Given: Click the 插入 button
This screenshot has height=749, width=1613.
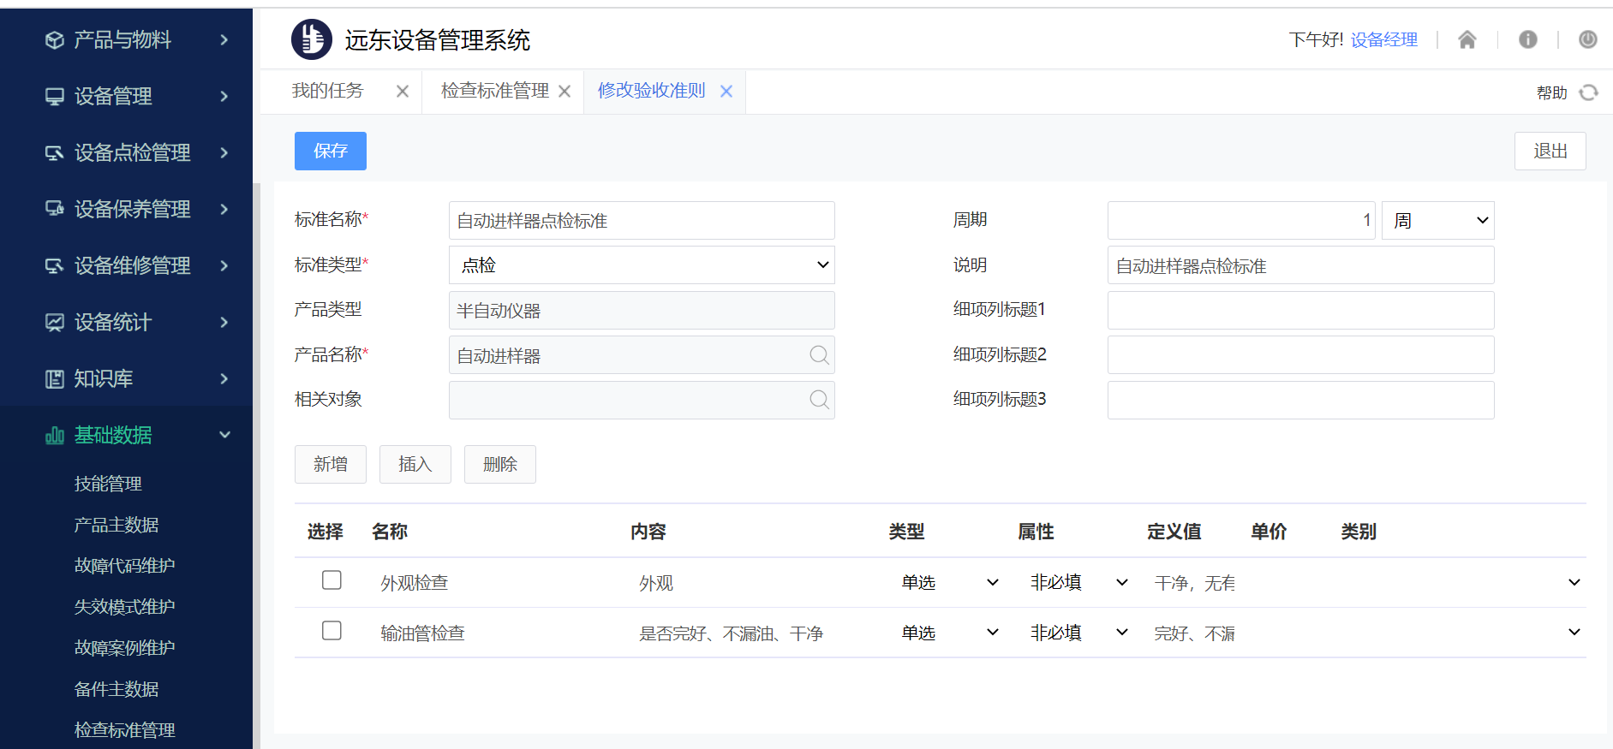Looking at the screenshot, I should point(415,464).
